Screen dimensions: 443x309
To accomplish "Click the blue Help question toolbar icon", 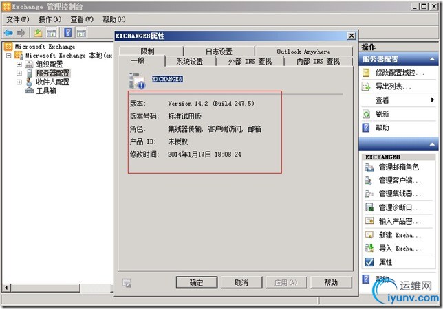I will tap(68, 33).
